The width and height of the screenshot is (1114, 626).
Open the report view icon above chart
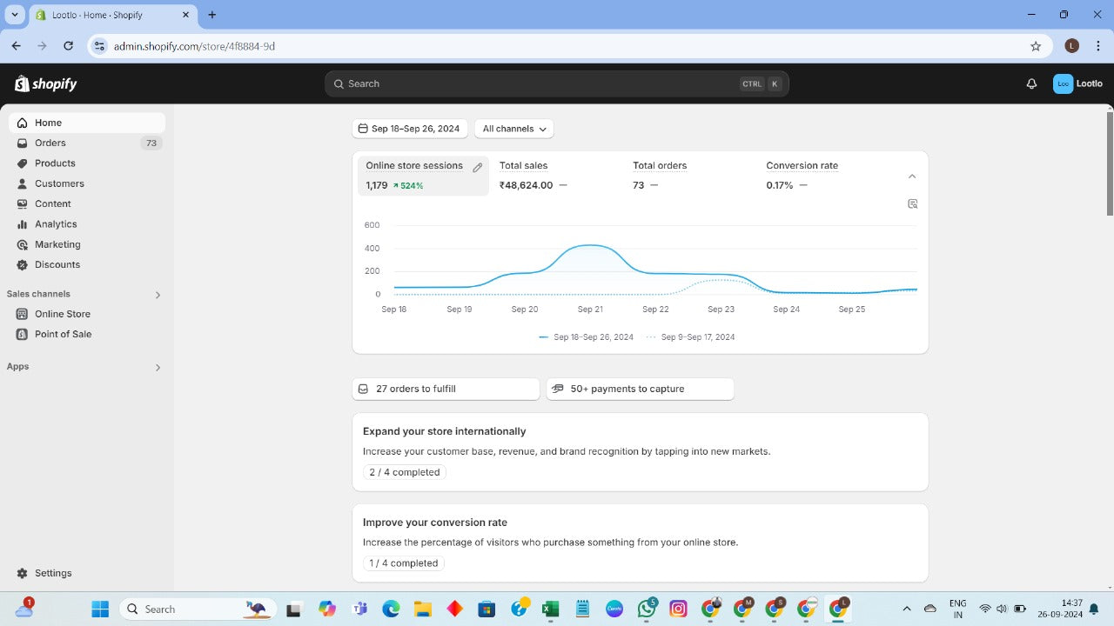click(x=912, y=204)
